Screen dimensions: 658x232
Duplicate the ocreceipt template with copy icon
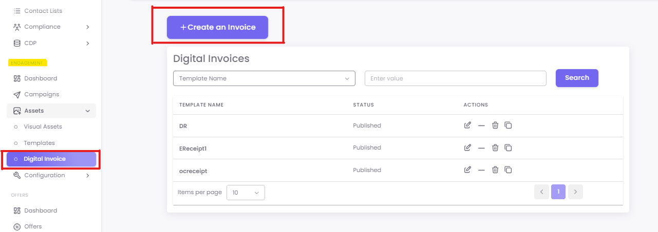coord(508,170)
